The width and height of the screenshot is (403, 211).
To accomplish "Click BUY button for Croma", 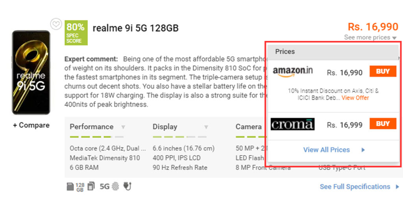I will tap(383, 124).
